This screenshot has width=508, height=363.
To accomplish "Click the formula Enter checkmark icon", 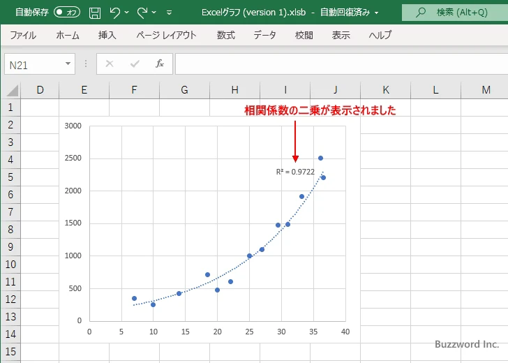I will [135, 64].
